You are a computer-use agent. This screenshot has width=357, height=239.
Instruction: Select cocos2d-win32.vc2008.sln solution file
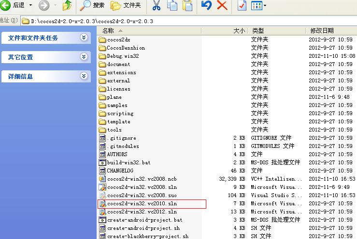138,187
